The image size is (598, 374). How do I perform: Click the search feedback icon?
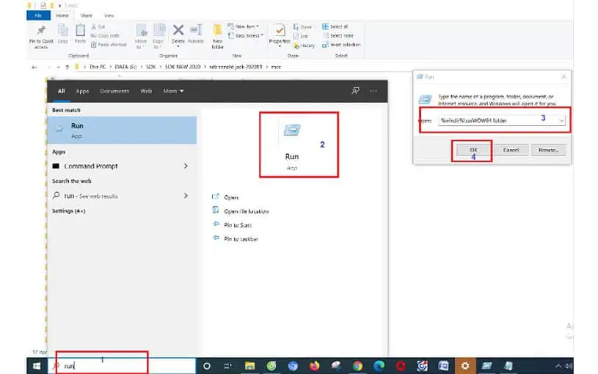click(x=355, y=91)
